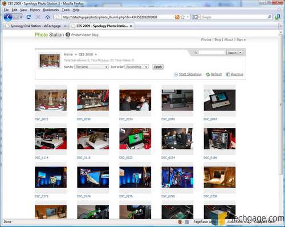Close the CES 2009 tab
This screenshot has width=285, height=227.
coord(131,26)
